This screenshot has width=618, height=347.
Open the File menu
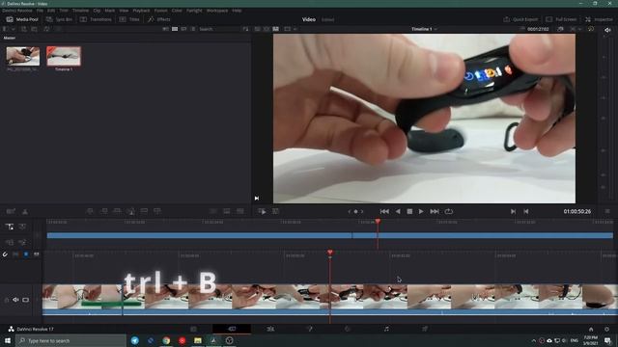point(40,11)
